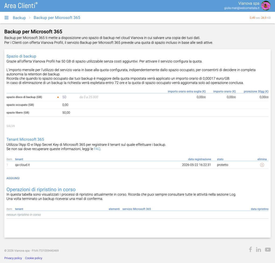Click proiezione 30gg (€) header
275x263 pixels.
pos(256,91)
